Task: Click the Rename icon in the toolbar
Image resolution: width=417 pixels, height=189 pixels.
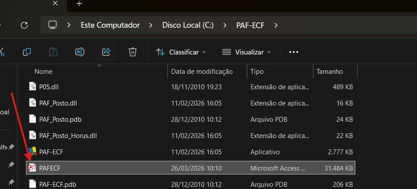Action: tap(80, 52)
